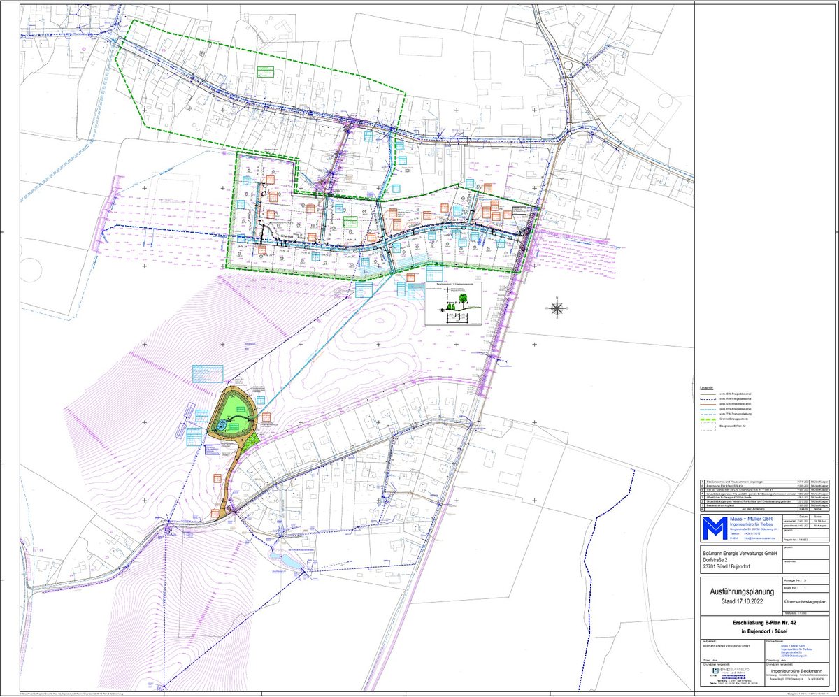The width and height of the screenshot is (839, 697).
Task: Click the green dashed line sample in legend
Action: tap(708, 419)
